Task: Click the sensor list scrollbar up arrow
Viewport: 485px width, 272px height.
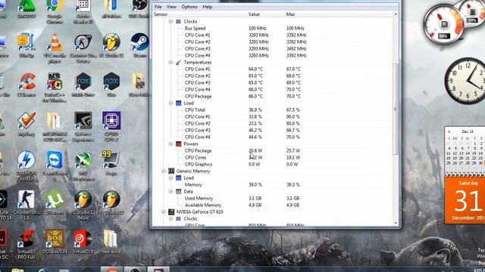Action: (396, 14)
